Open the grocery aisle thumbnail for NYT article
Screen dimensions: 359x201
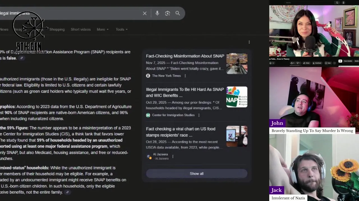click(237, 63)
